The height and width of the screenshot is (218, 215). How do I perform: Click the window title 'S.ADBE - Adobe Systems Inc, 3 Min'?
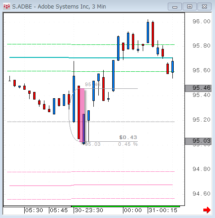click(x=59, y=7)
